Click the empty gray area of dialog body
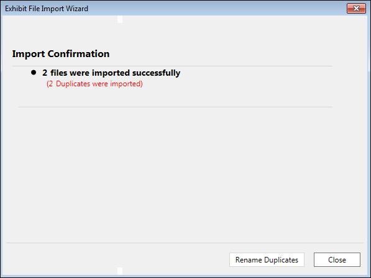The image size is (371, 278). click(x=185, y=175)
